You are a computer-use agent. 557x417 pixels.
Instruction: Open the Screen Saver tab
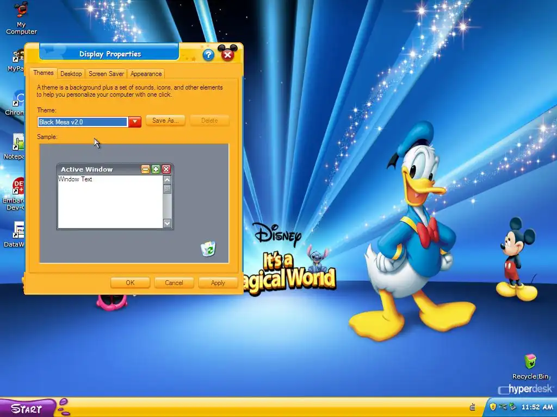pos(106,74)
